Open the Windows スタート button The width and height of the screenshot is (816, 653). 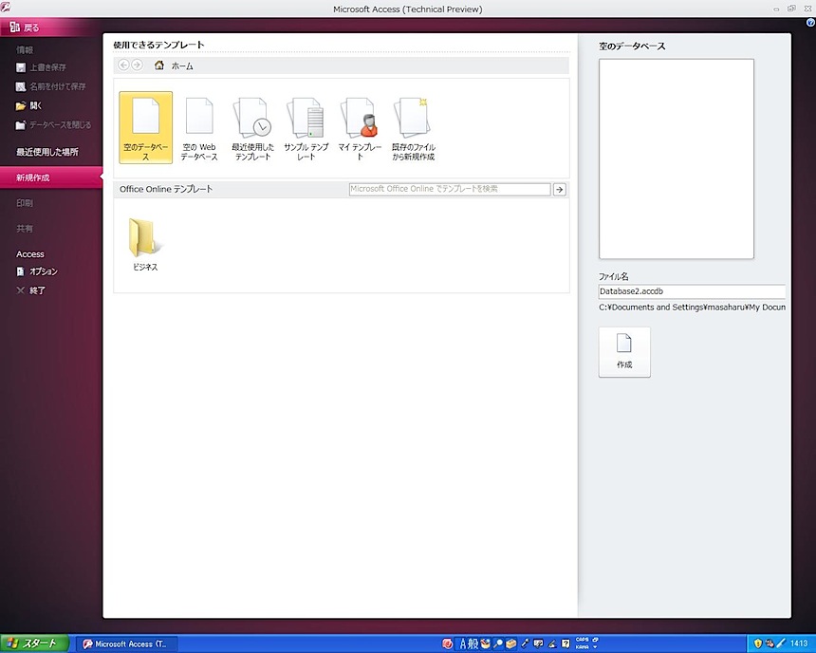point(35,644)
